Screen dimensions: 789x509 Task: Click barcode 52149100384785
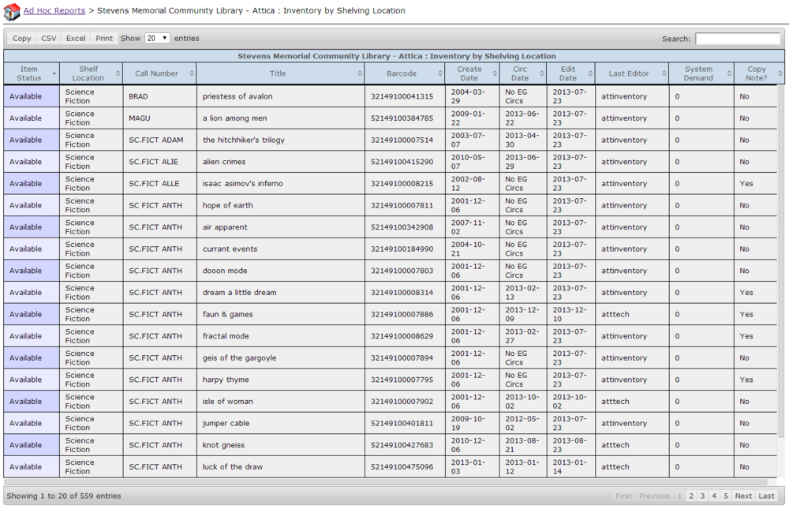(x=402, y=118)
